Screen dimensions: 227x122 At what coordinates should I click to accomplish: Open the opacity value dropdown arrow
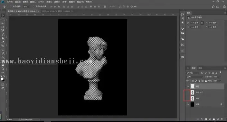tap(220, 77)
